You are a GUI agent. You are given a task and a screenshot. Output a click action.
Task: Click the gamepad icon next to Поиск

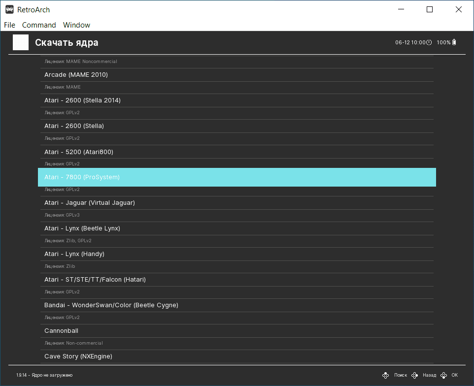click(386, 375)
